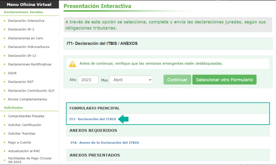The height and width of the screenshot is (165, 276).
Task: Open Declaración Interactiva in the menu
Action: click(x=26, y=21)
